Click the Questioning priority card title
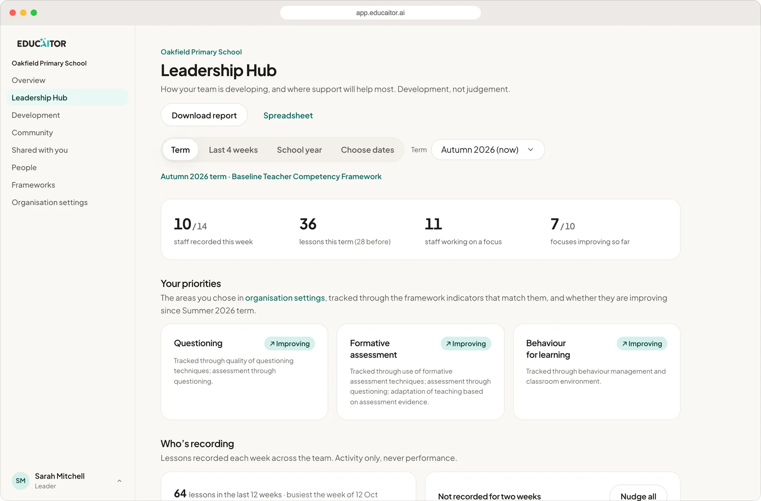 (198, 343)
